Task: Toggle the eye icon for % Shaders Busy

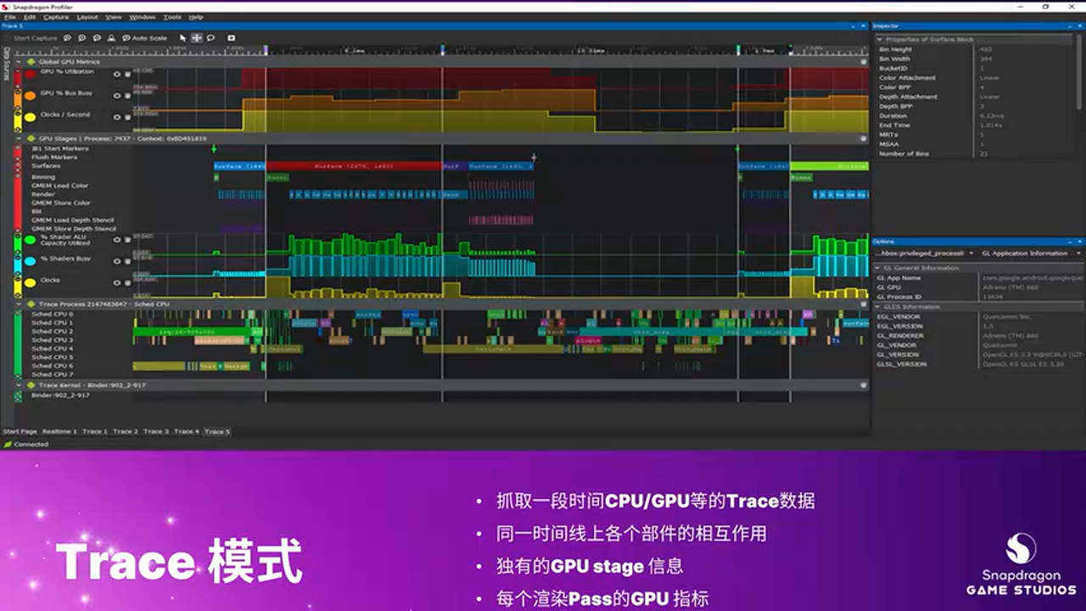Action: click(117, 261)
